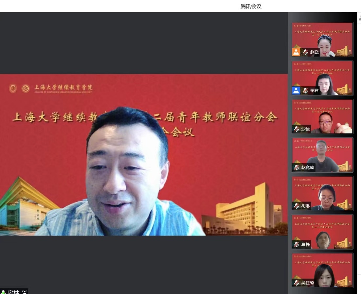Click the green active microphone icon of speaker
This screenshot has width=361, height=294.
[3, 292]
